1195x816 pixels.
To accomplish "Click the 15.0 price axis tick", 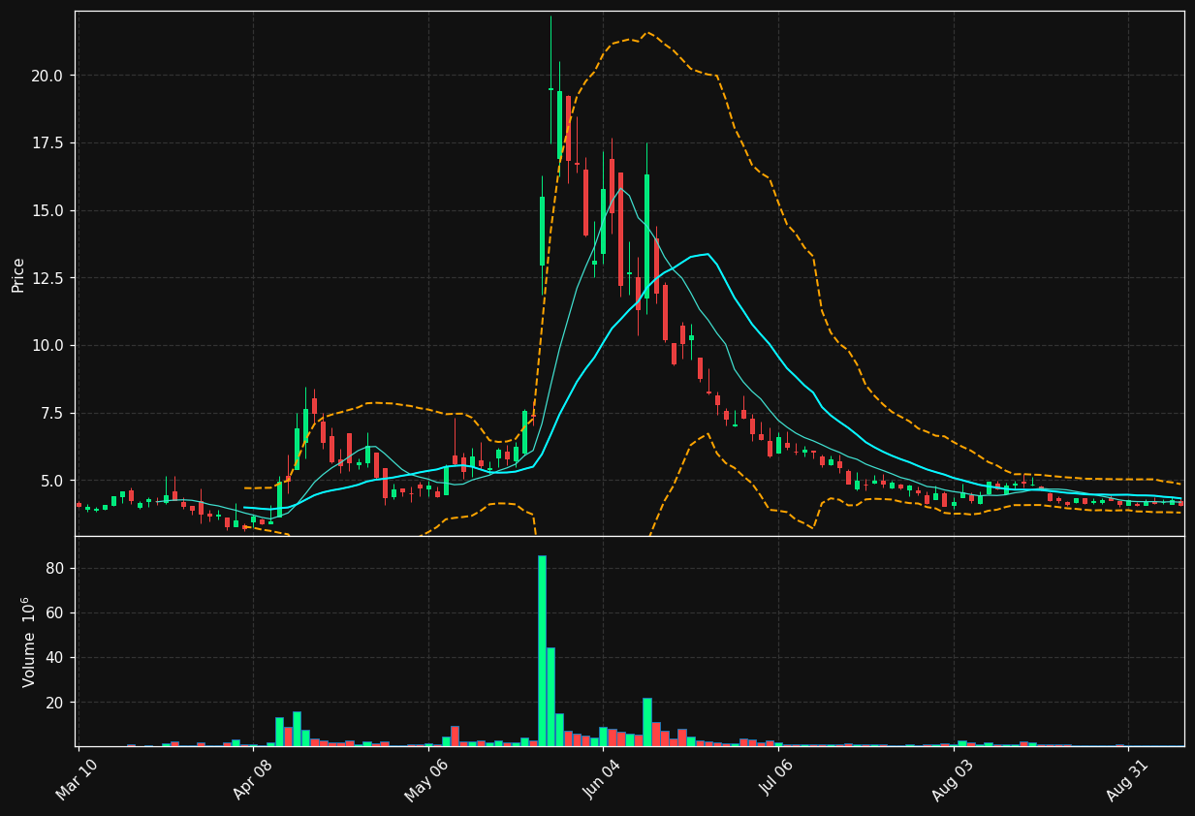I will pos(47,211).
